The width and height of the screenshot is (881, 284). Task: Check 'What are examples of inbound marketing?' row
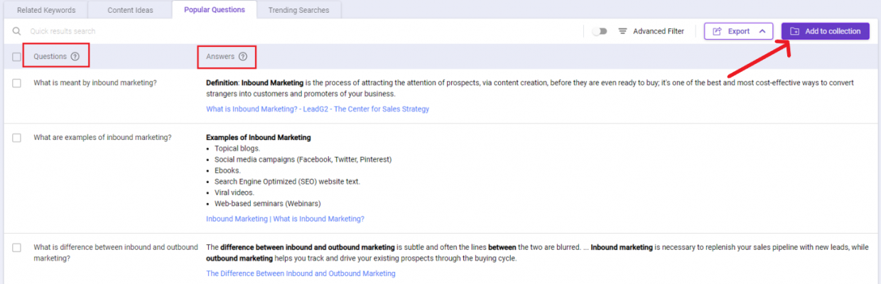pos(17,138)
